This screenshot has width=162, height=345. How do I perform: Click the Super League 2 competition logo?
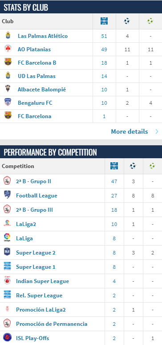pyautogui.click(x=7, y=252)
